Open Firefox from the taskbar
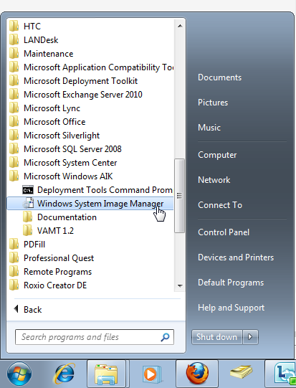The width and height of the screenshot is (296, 388). point(197,374)
